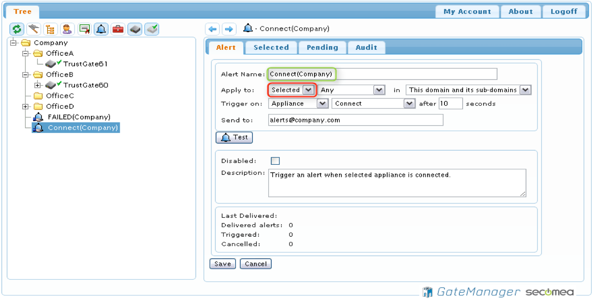
Task: Click the bell icon in the Connect(Company) header
Action: [248, 28]
